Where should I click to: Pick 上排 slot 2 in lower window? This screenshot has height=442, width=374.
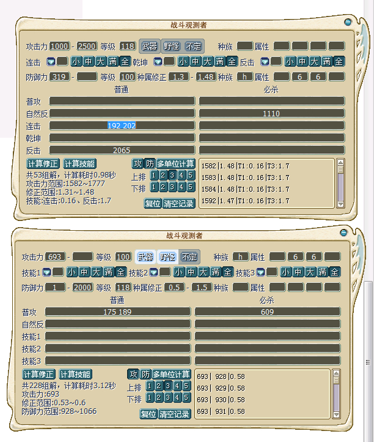[x=159, y=386]
